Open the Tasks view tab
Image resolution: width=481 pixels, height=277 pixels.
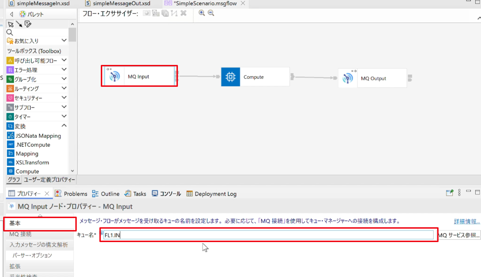click(x=135, y=194)
